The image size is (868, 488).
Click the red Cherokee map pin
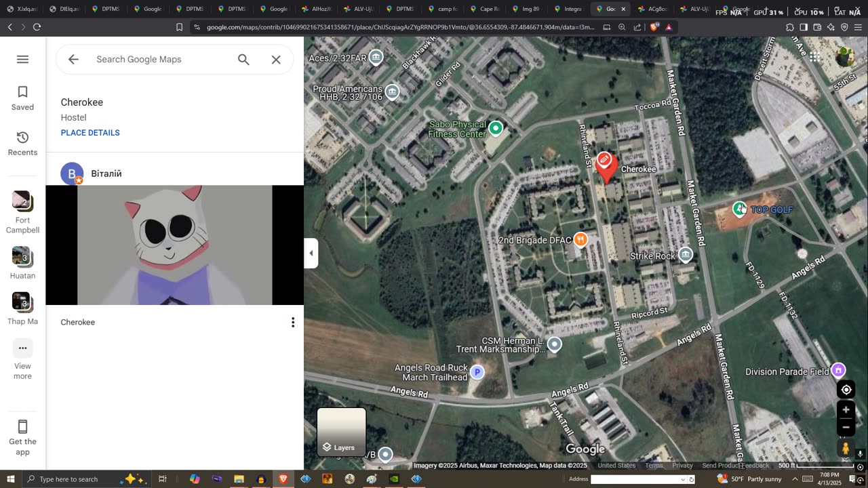605,167
